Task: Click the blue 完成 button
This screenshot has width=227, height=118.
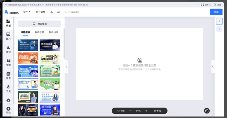Action: pos(216,12)
